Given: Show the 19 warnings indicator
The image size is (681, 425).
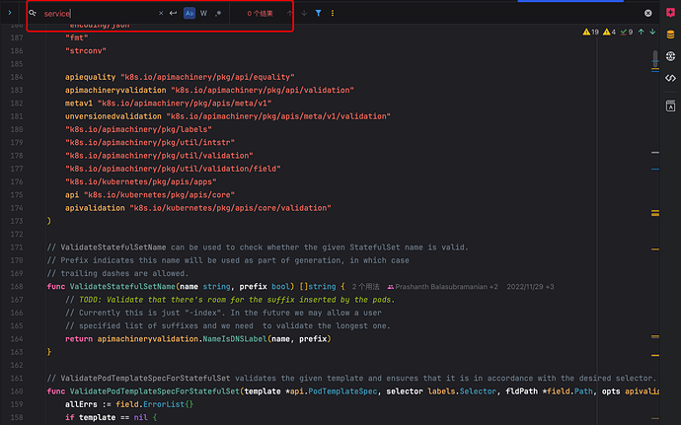Looking at the screenshot, I should coord(590,32).
